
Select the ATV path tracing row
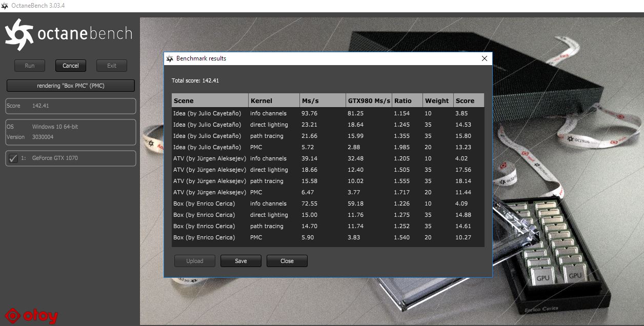coord(328,181)
